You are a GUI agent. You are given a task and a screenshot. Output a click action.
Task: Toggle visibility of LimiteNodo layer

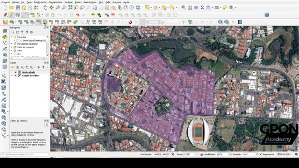pyautogui.click(x=15, y=72)
